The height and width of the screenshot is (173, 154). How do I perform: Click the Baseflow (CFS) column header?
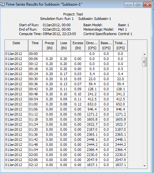(106, 45)
